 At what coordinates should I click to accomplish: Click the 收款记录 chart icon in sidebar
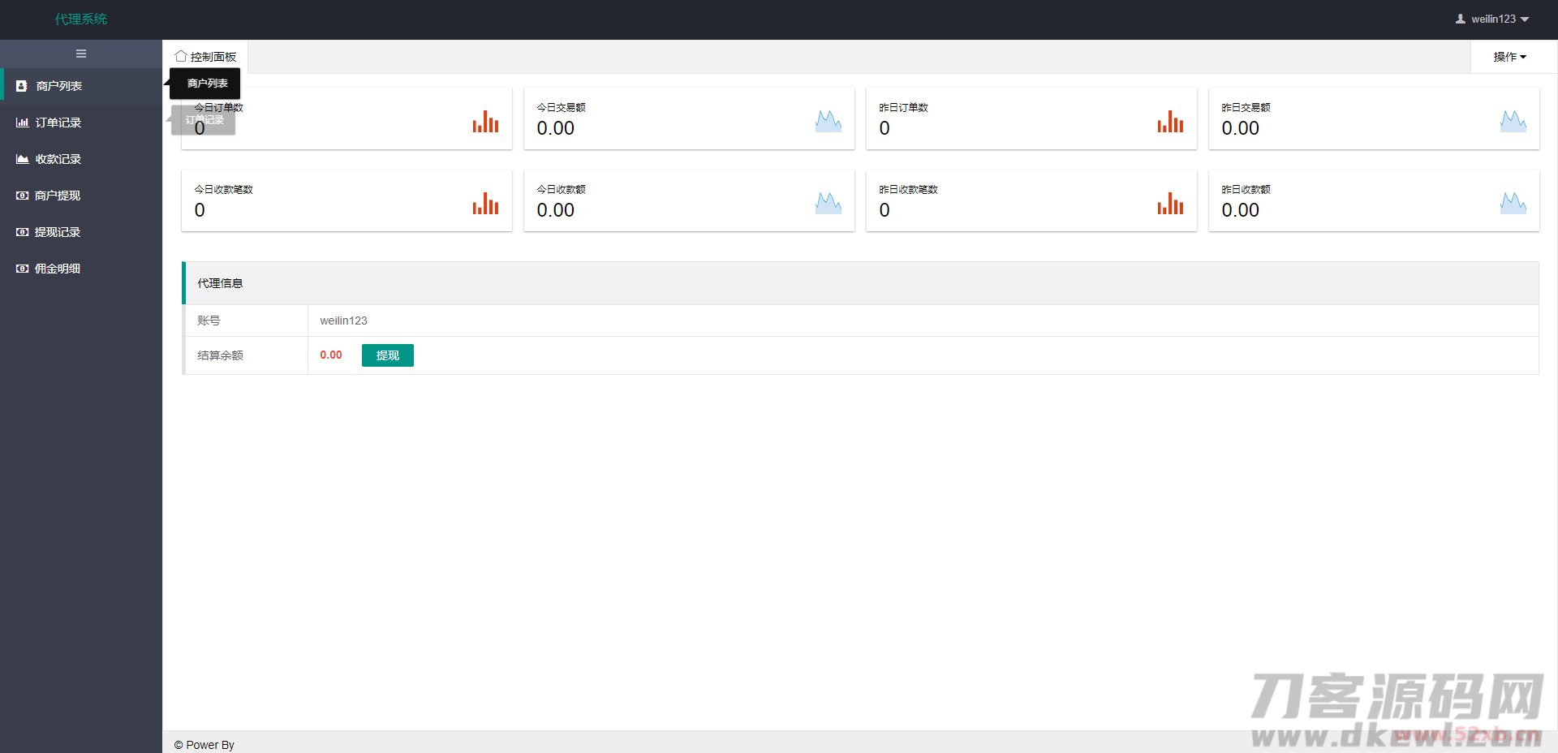22,159
